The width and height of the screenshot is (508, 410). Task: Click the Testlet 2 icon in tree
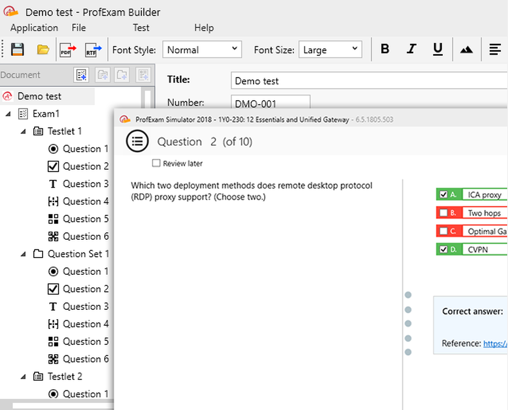click(x=38, y=376)
